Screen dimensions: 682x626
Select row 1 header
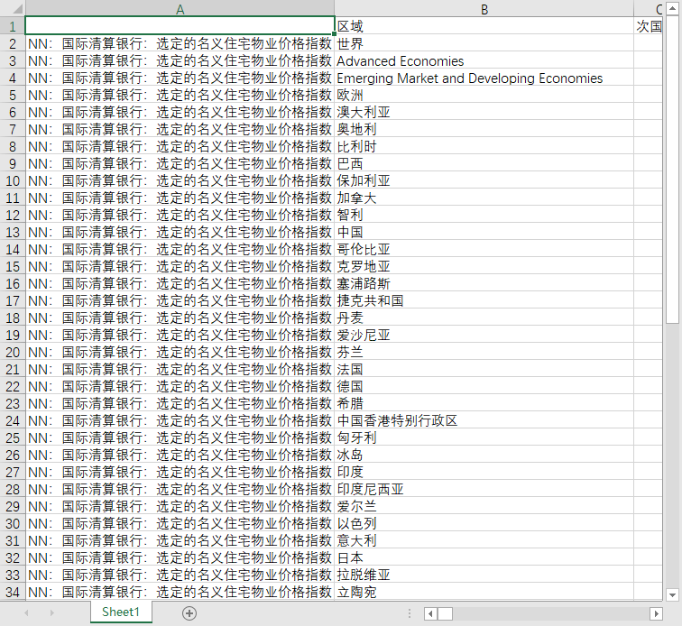click(13, 25)
